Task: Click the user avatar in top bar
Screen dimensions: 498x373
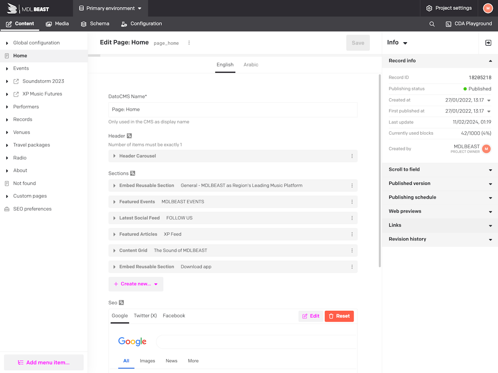Action: pos(488,8)
